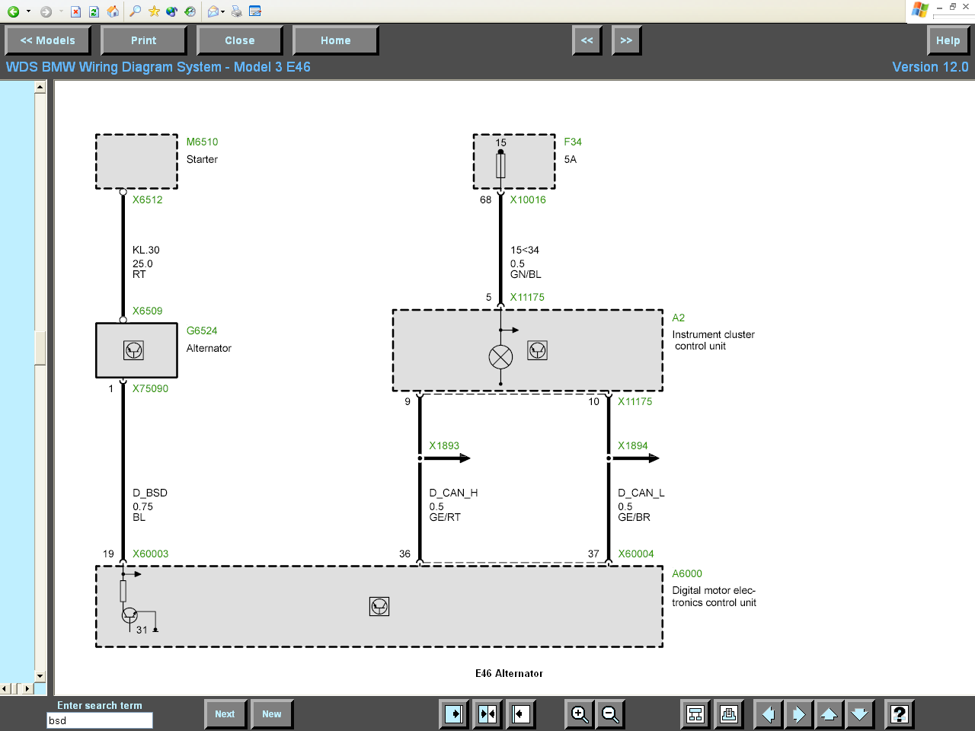
Task: Open the browser History icon
Action: point(190,11)
